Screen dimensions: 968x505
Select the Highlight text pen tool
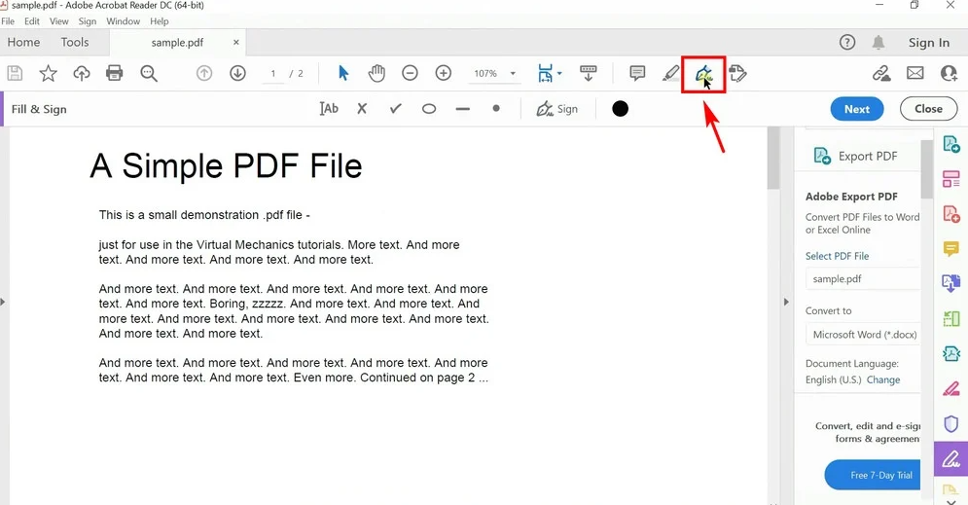pos(670,73)
